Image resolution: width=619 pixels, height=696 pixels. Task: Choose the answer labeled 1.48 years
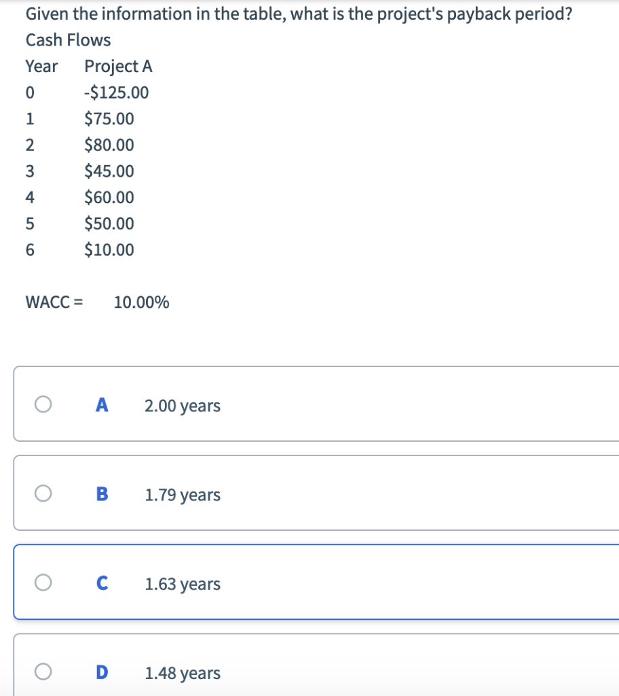coord(182,673)
